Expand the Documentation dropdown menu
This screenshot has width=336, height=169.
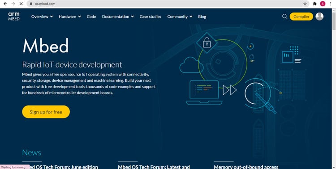(x=118, y=17)
